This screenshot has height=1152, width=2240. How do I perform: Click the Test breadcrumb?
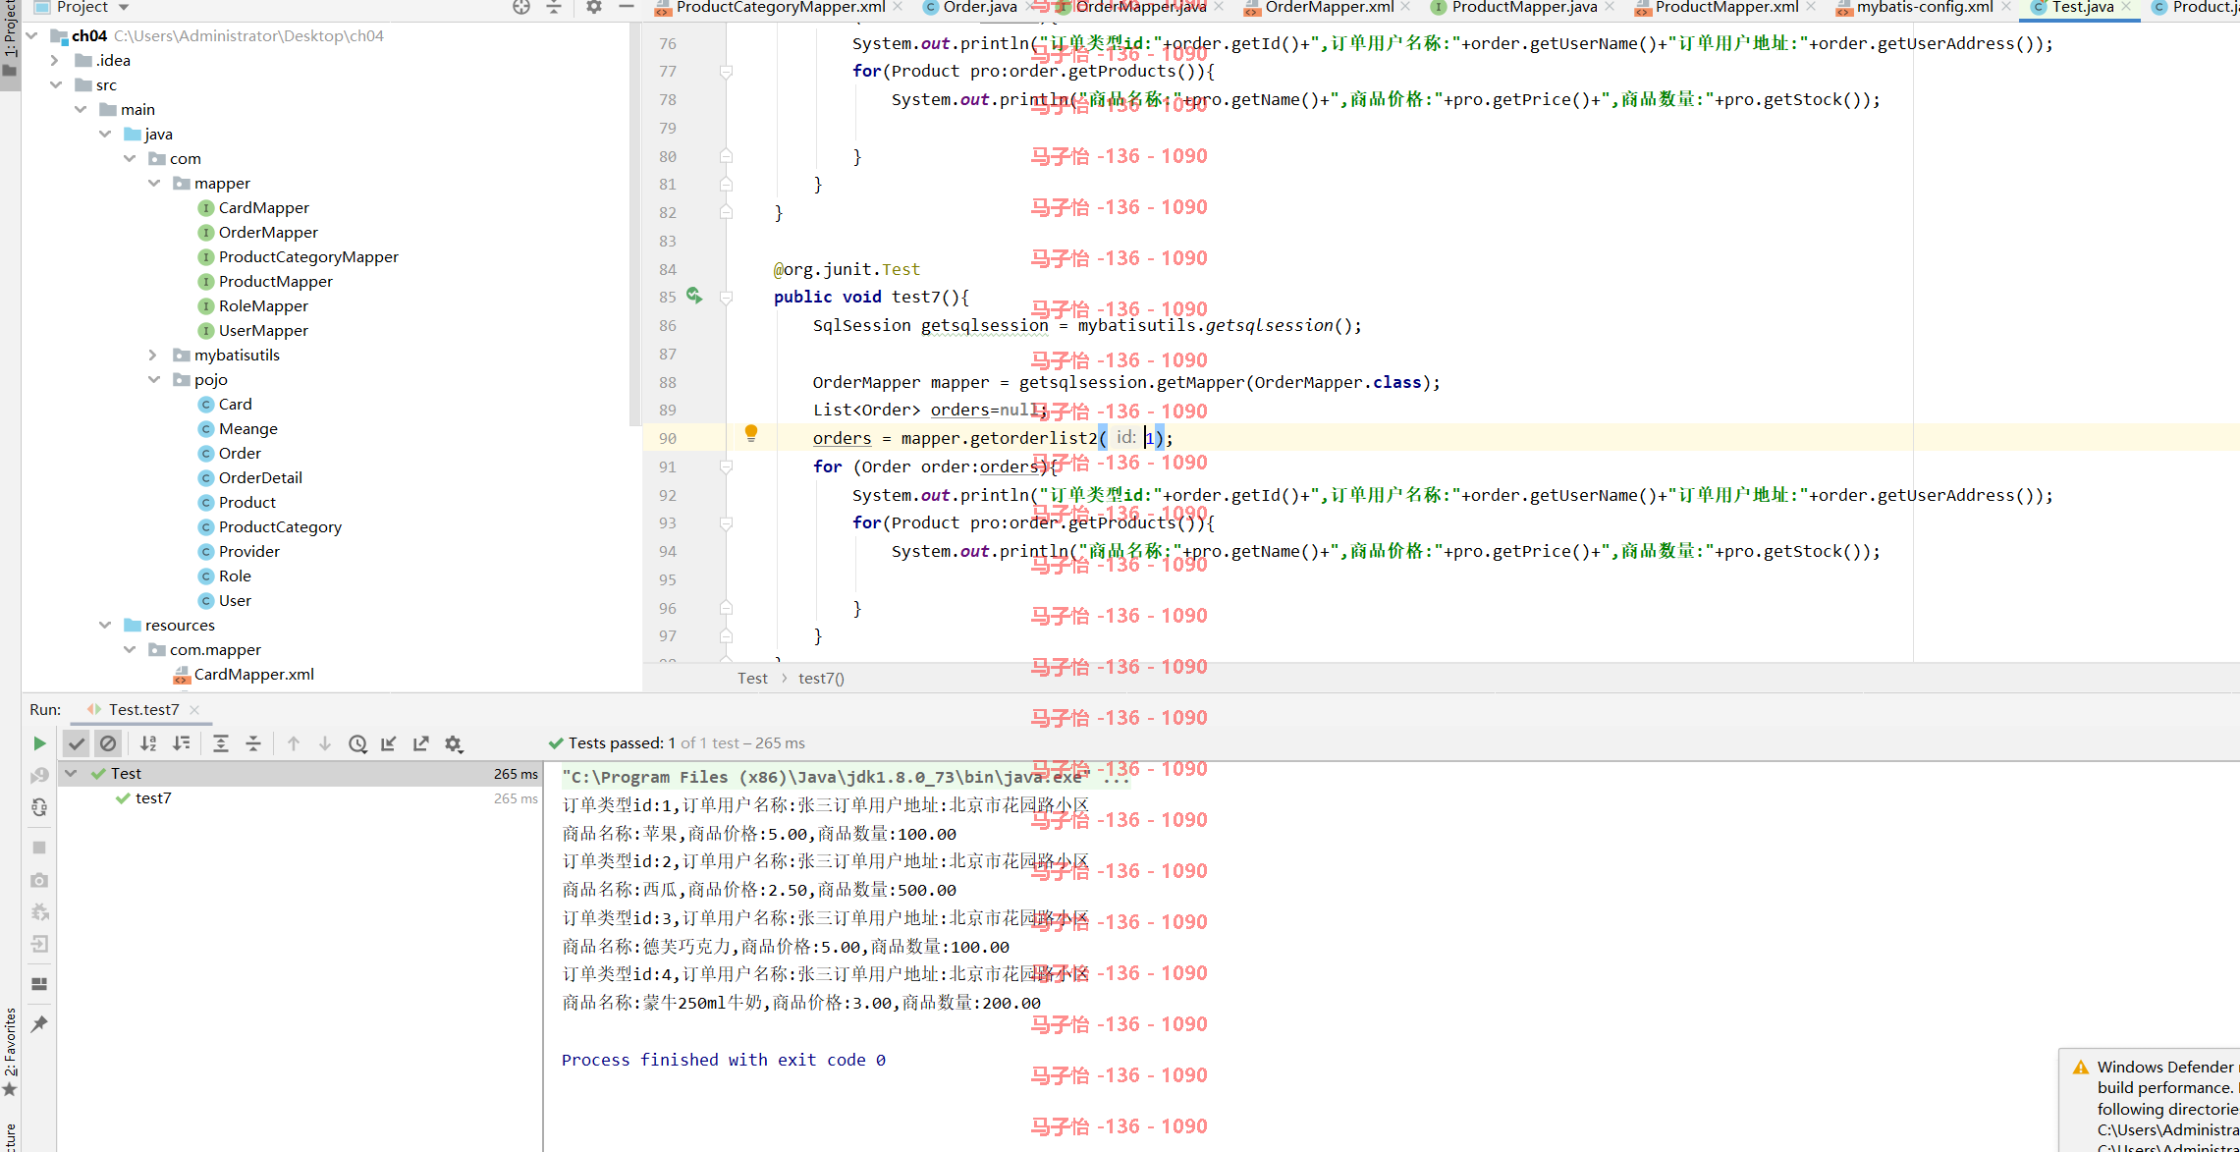[752, 679]
